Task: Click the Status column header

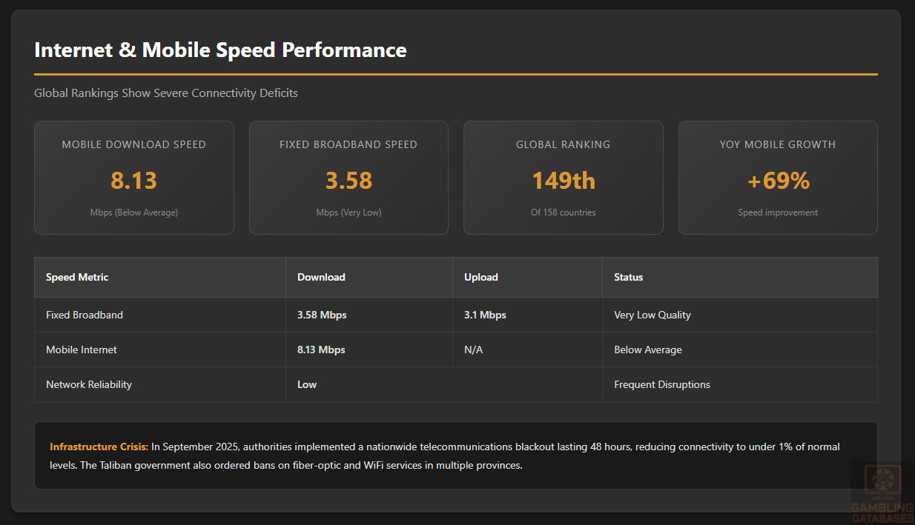Action: click(628, 277)
